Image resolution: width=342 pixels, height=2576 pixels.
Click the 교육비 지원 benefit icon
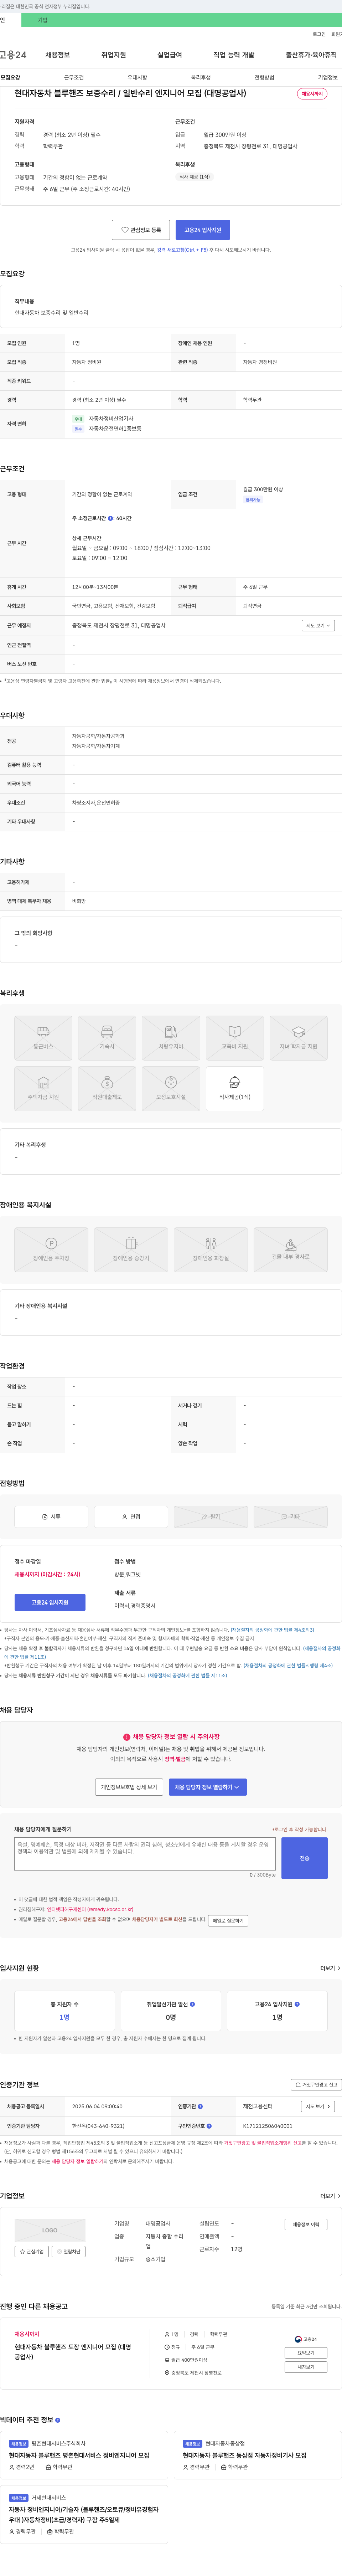(x=235, y=1038)
